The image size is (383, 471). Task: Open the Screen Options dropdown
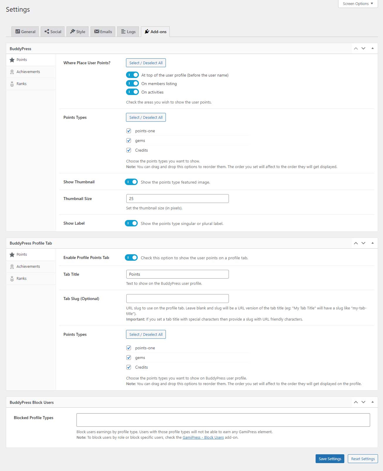click(x=358, y=4)
